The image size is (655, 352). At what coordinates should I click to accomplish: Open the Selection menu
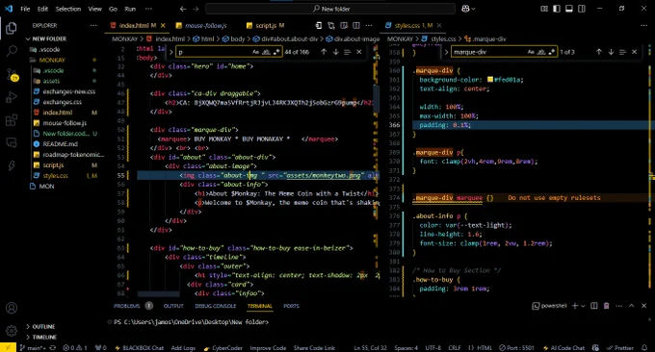pos(67,9)
